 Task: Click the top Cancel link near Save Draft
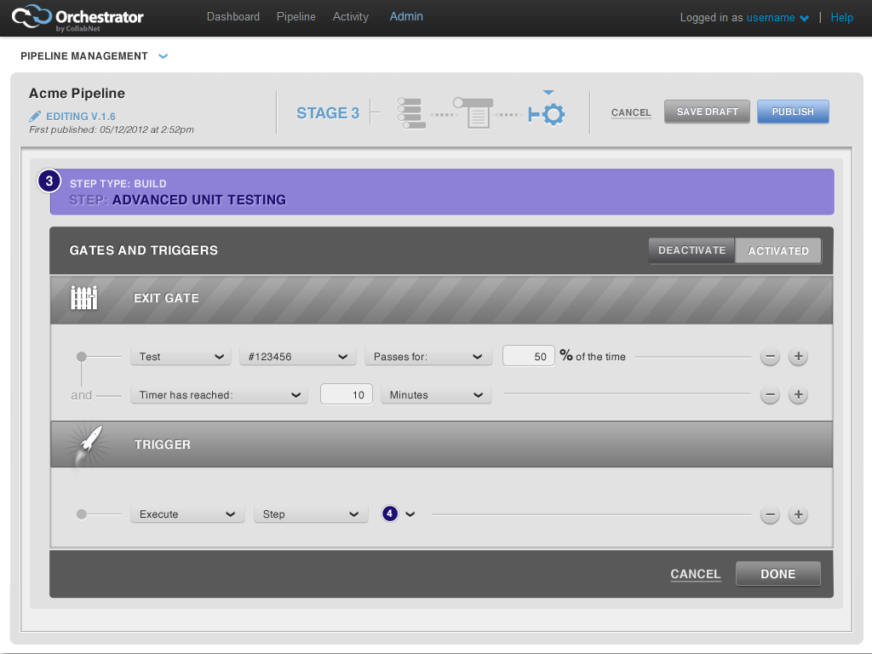click(x=631, y=112)
